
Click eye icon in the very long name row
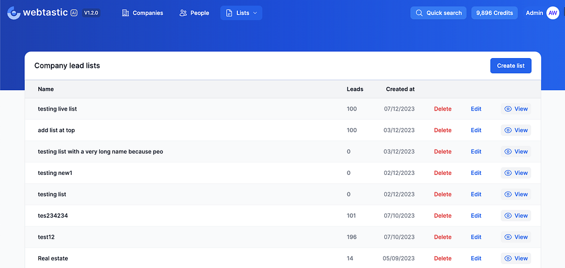tap(508, 151)
